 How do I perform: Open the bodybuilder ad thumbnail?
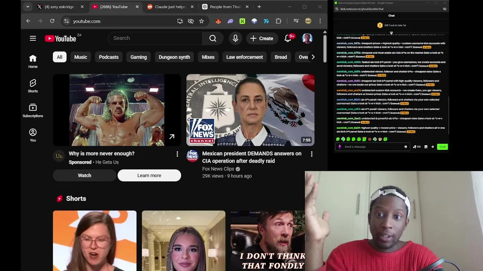tap(117, 110)
